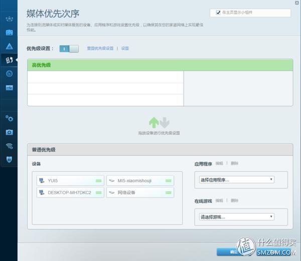Click 删除 link beside 在线游戏
The width and height of the screenshot is (301, 261).
[234, 200]
